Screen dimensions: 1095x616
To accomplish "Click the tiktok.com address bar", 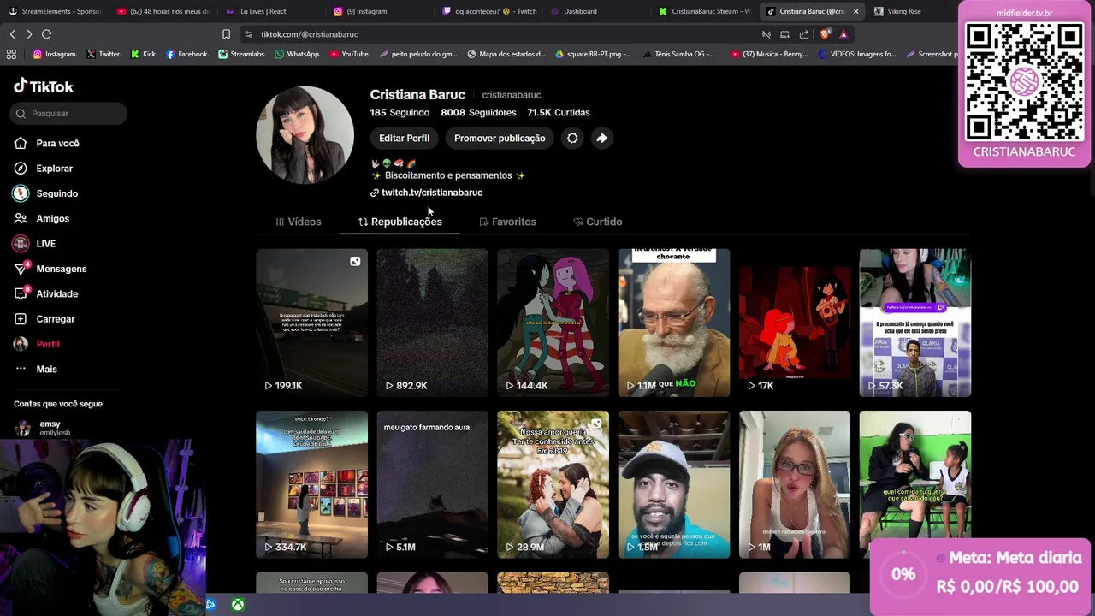I will click(496, 34).
